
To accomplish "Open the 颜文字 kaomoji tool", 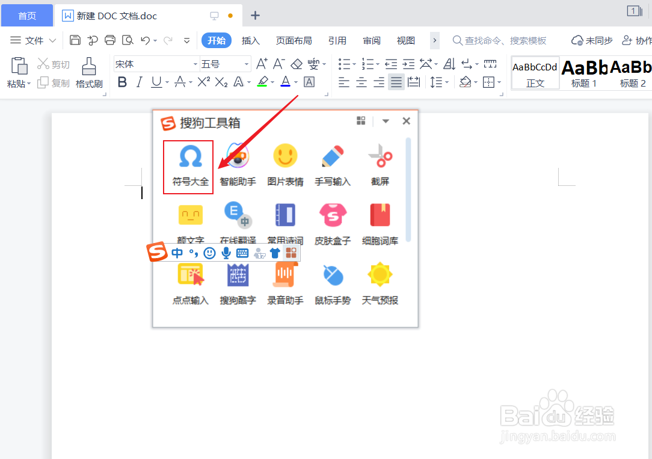I will [191, 223].
